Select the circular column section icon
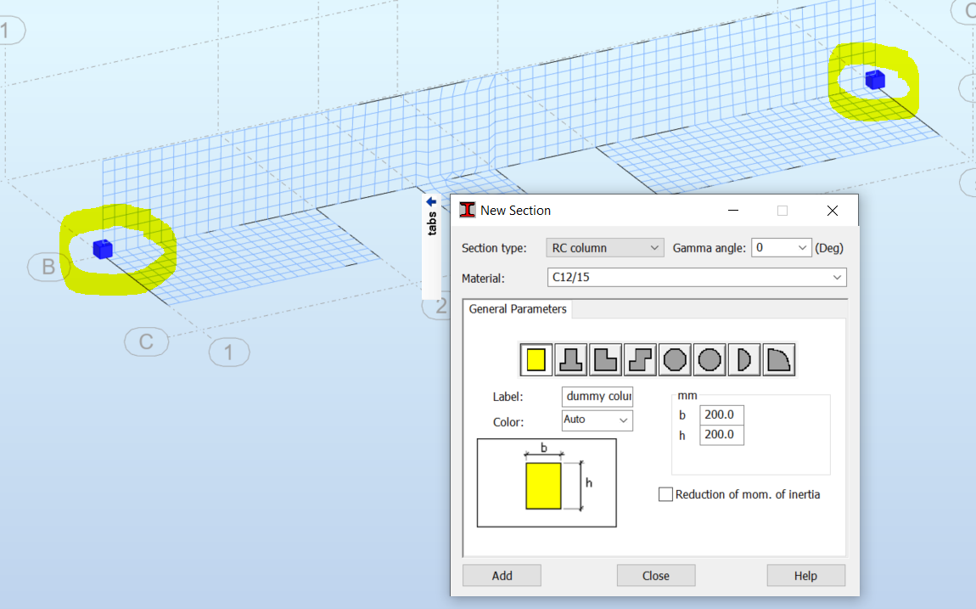The width and height of the screenshot is (976, 609). [x=710, y=358]
